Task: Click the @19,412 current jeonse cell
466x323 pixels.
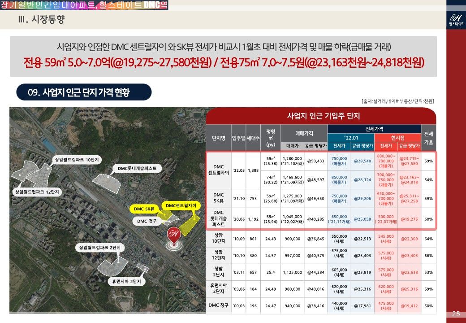Action: [409, 306]
